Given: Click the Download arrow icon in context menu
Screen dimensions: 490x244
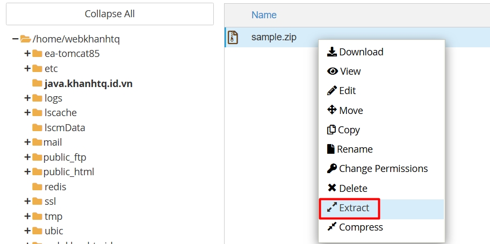Looking at the screenshot, I should coord(332,52).
